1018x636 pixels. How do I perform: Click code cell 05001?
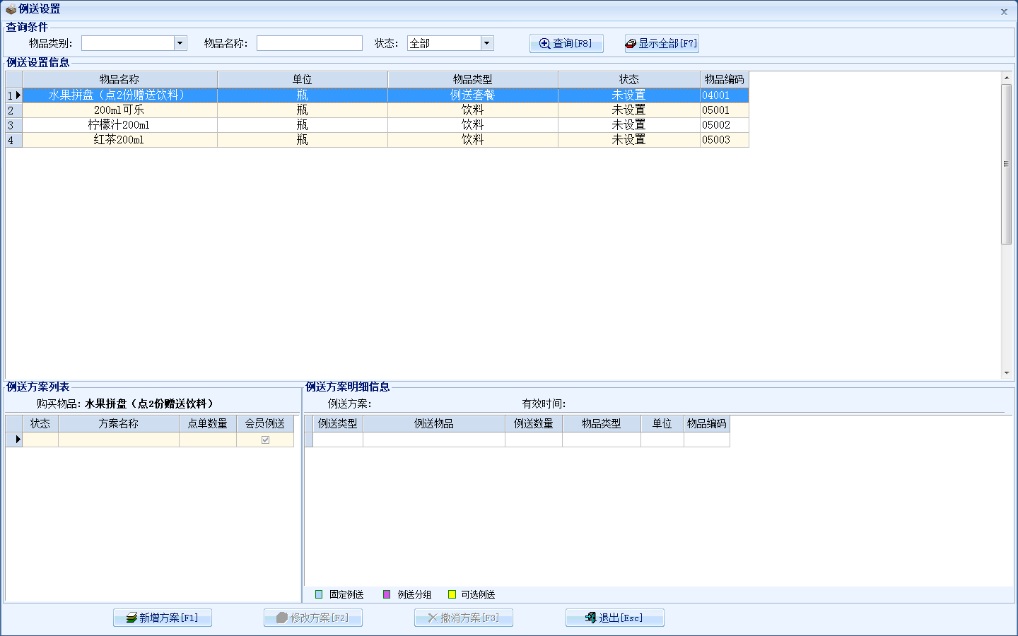[725, 110]
